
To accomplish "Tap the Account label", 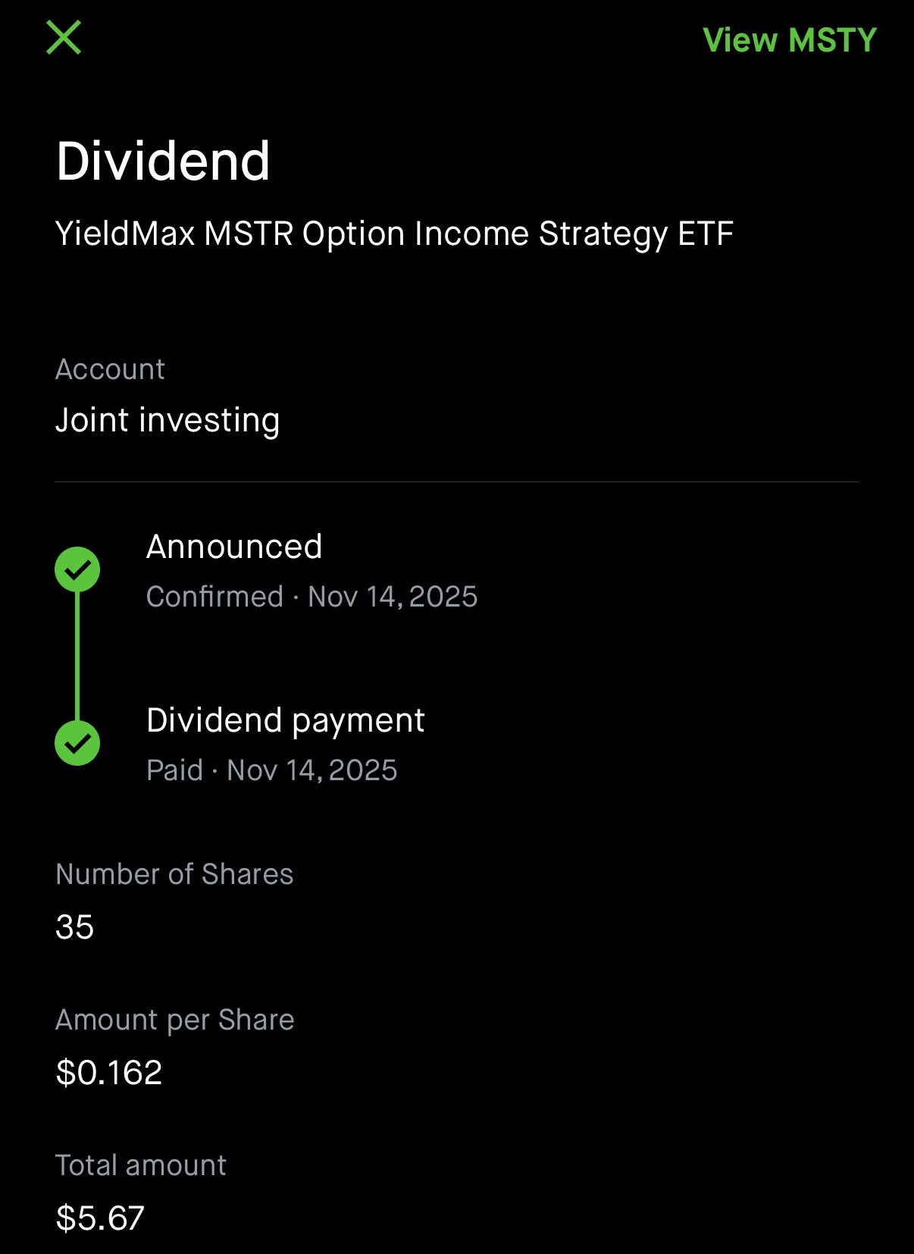I will (x=110, y=369).
